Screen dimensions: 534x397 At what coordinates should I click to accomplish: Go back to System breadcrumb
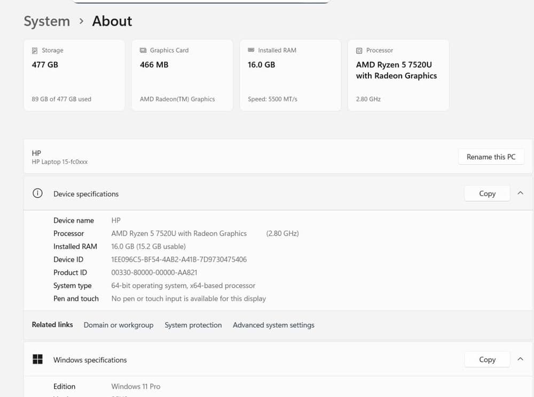pos(47,21)
